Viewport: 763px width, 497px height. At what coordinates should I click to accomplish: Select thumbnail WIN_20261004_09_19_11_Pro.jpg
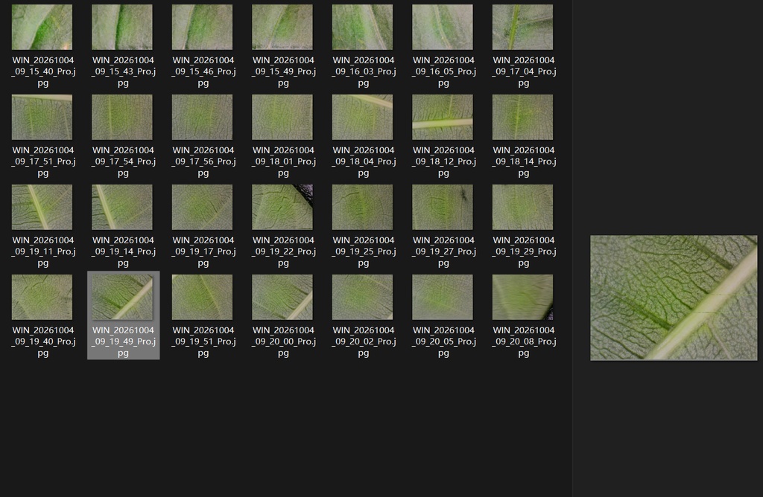[x=42, y=207]
